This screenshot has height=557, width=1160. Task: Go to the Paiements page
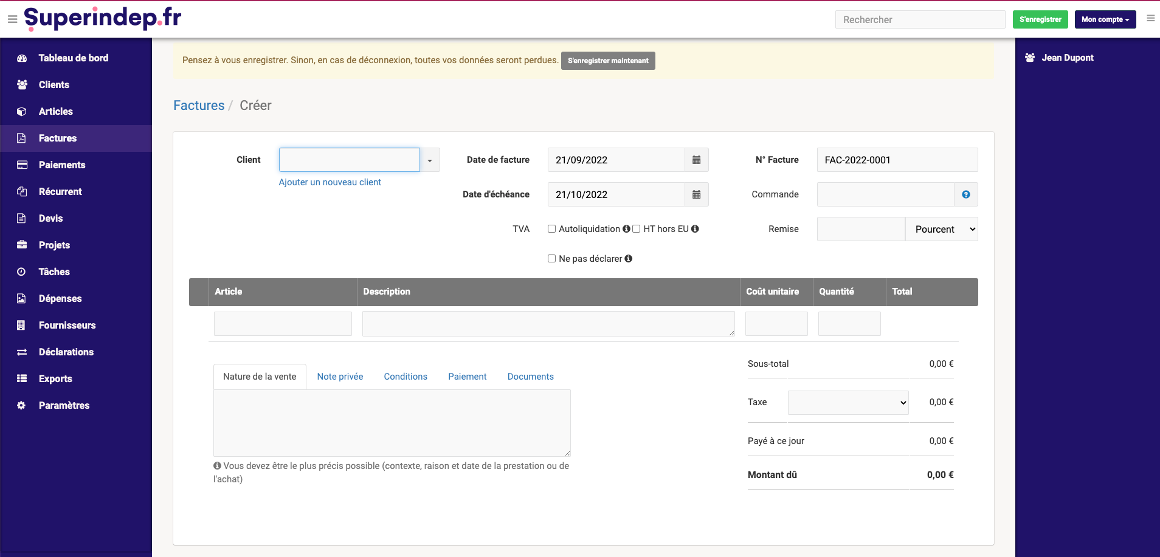click(62, 165)
